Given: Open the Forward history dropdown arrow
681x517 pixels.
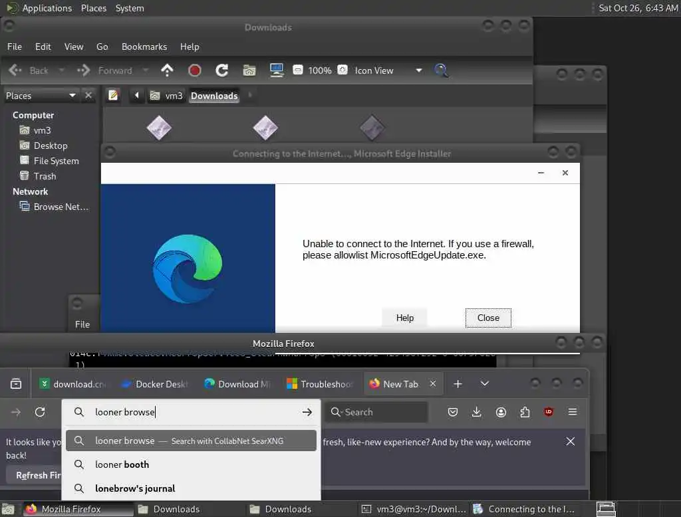Looking at the screenshot, I should coord(146,70).
